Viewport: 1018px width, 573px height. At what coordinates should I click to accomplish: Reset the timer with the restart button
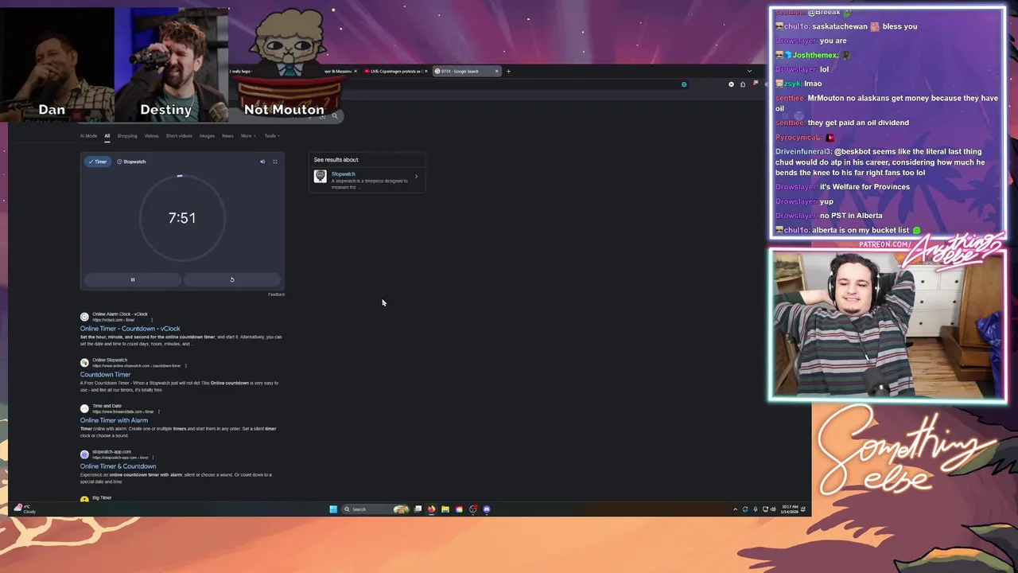point(232,279)
